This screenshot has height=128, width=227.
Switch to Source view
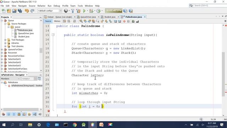coord(48,21)
